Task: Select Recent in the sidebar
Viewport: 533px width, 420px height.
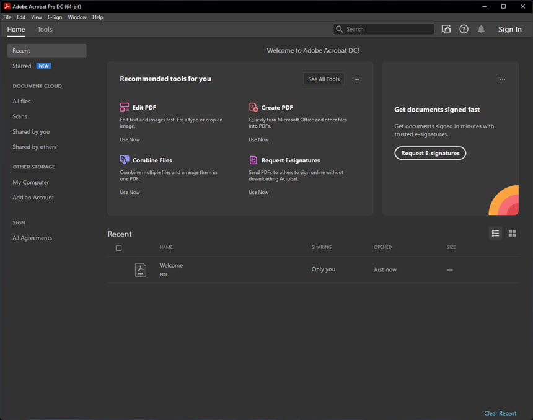Action: point(47,51)
